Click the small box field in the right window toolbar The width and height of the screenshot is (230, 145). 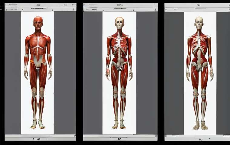(x=176, y=9)
